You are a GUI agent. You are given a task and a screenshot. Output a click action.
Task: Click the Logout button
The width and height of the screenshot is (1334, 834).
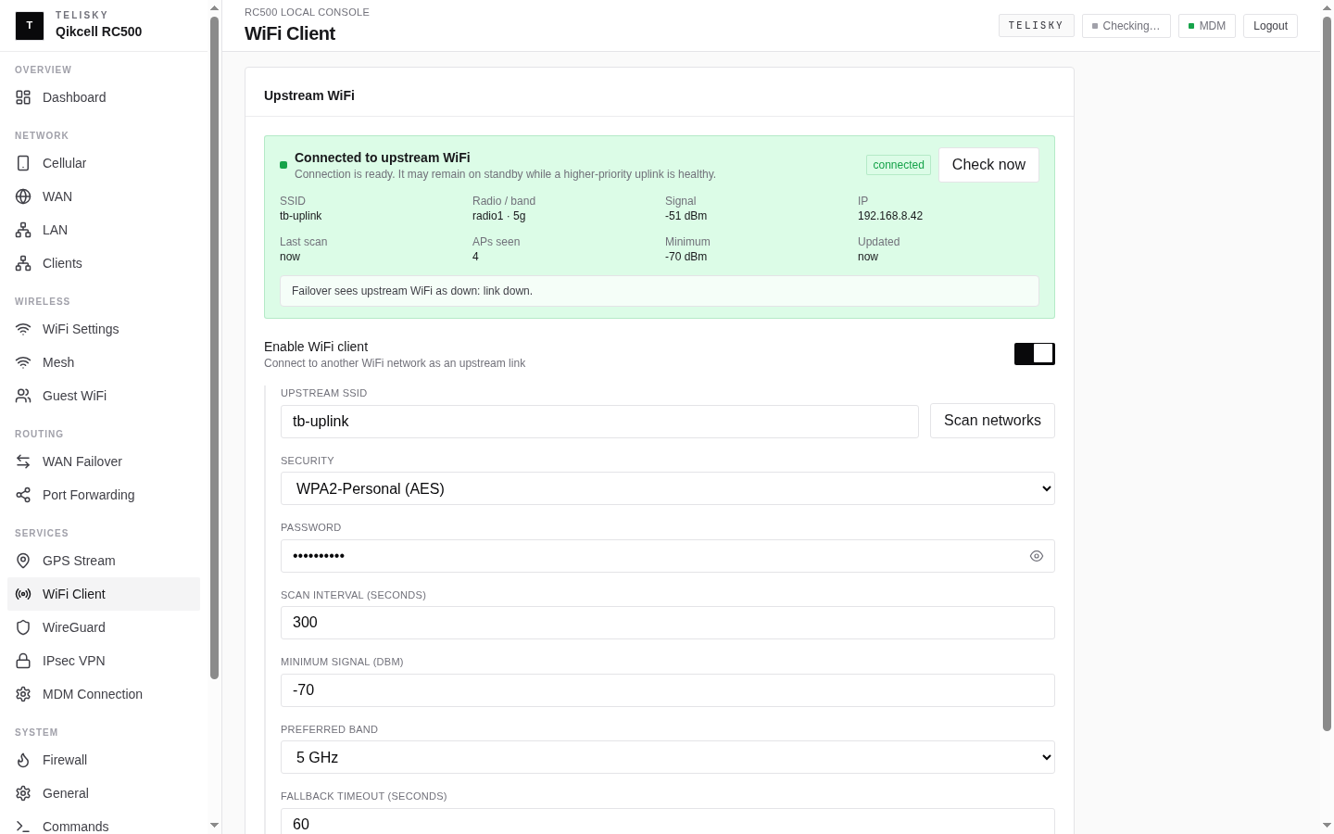pos(1270,26)
